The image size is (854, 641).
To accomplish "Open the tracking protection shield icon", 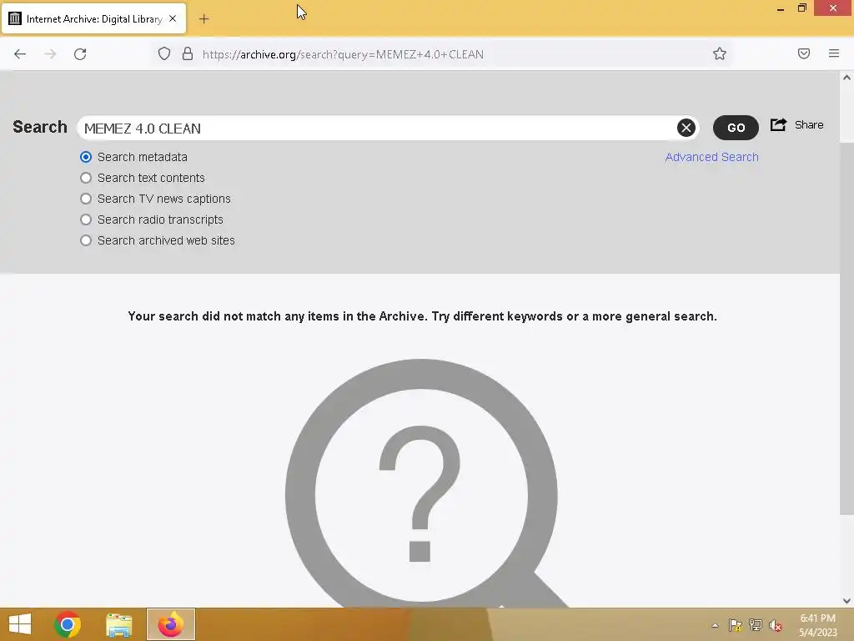I will [164, 53].
